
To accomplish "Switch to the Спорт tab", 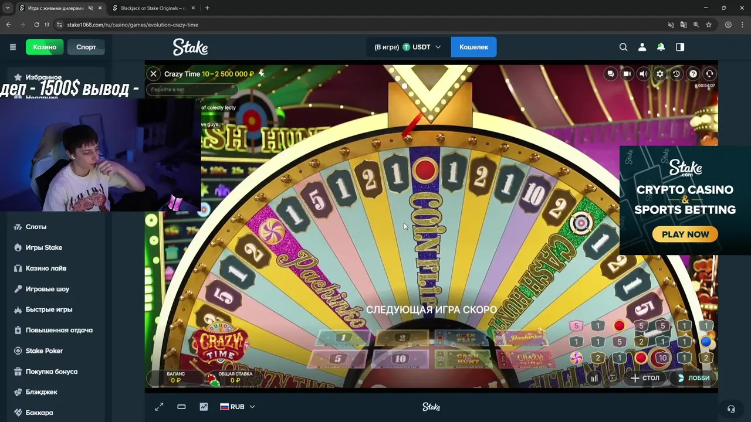I will tap(86, 47).
